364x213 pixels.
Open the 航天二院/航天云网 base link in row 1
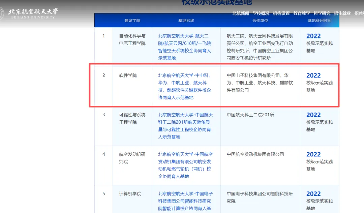coord(185,47)
